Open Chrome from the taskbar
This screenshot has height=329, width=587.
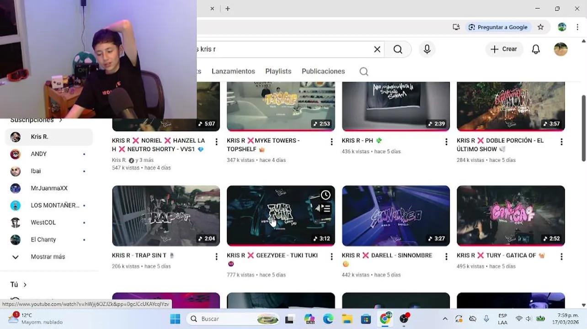point(385,319)
